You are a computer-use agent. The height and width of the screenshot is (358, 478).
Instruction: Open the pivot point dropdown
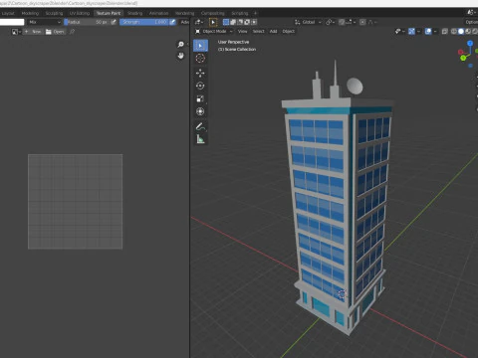[330, 22]
